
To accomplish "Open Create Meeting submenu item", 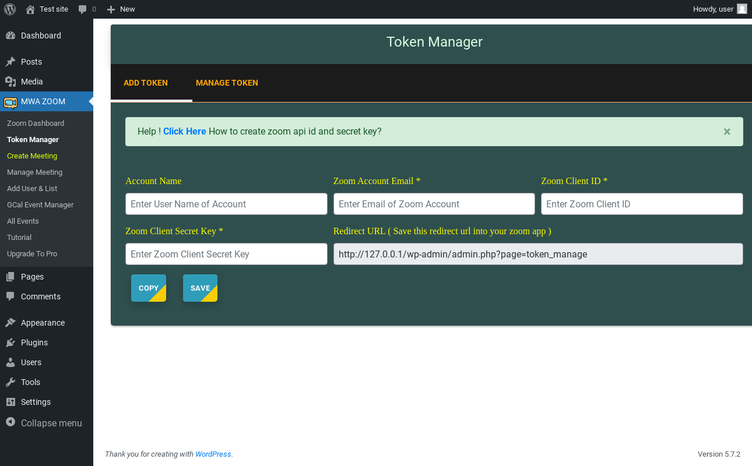I will (32, 156).
